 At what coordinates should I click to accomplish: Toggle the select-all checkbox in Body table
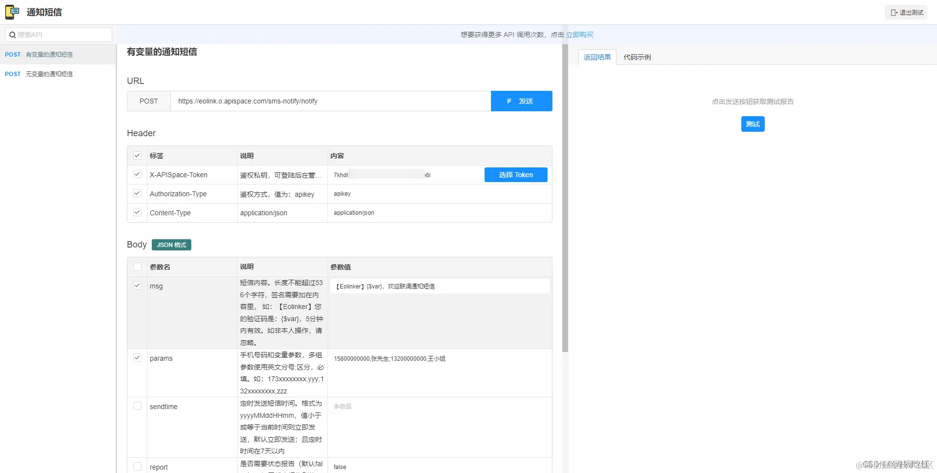point(137,267)
